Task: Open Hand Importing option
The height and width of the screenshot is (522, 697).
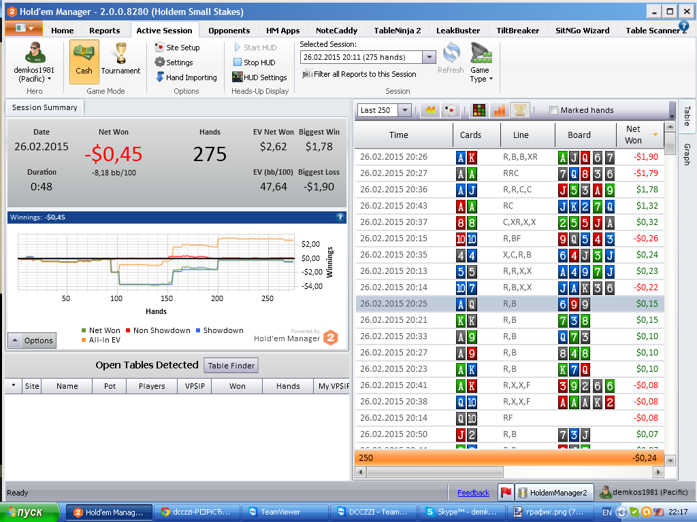Action: (x=186, y=77)
